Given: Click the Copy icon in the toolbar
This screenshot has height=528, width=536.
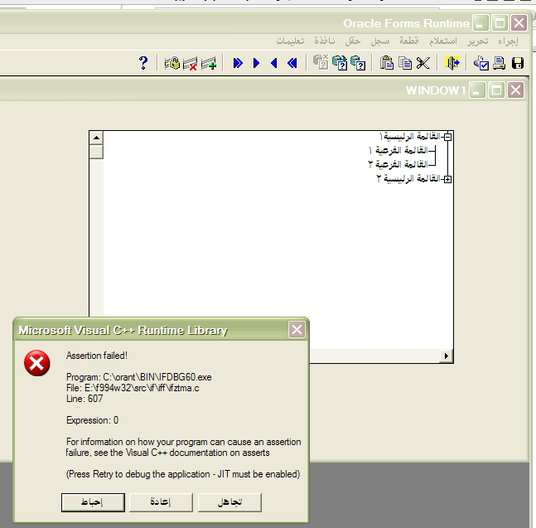Looking at the screenshot, I should [x=405, y=63].
